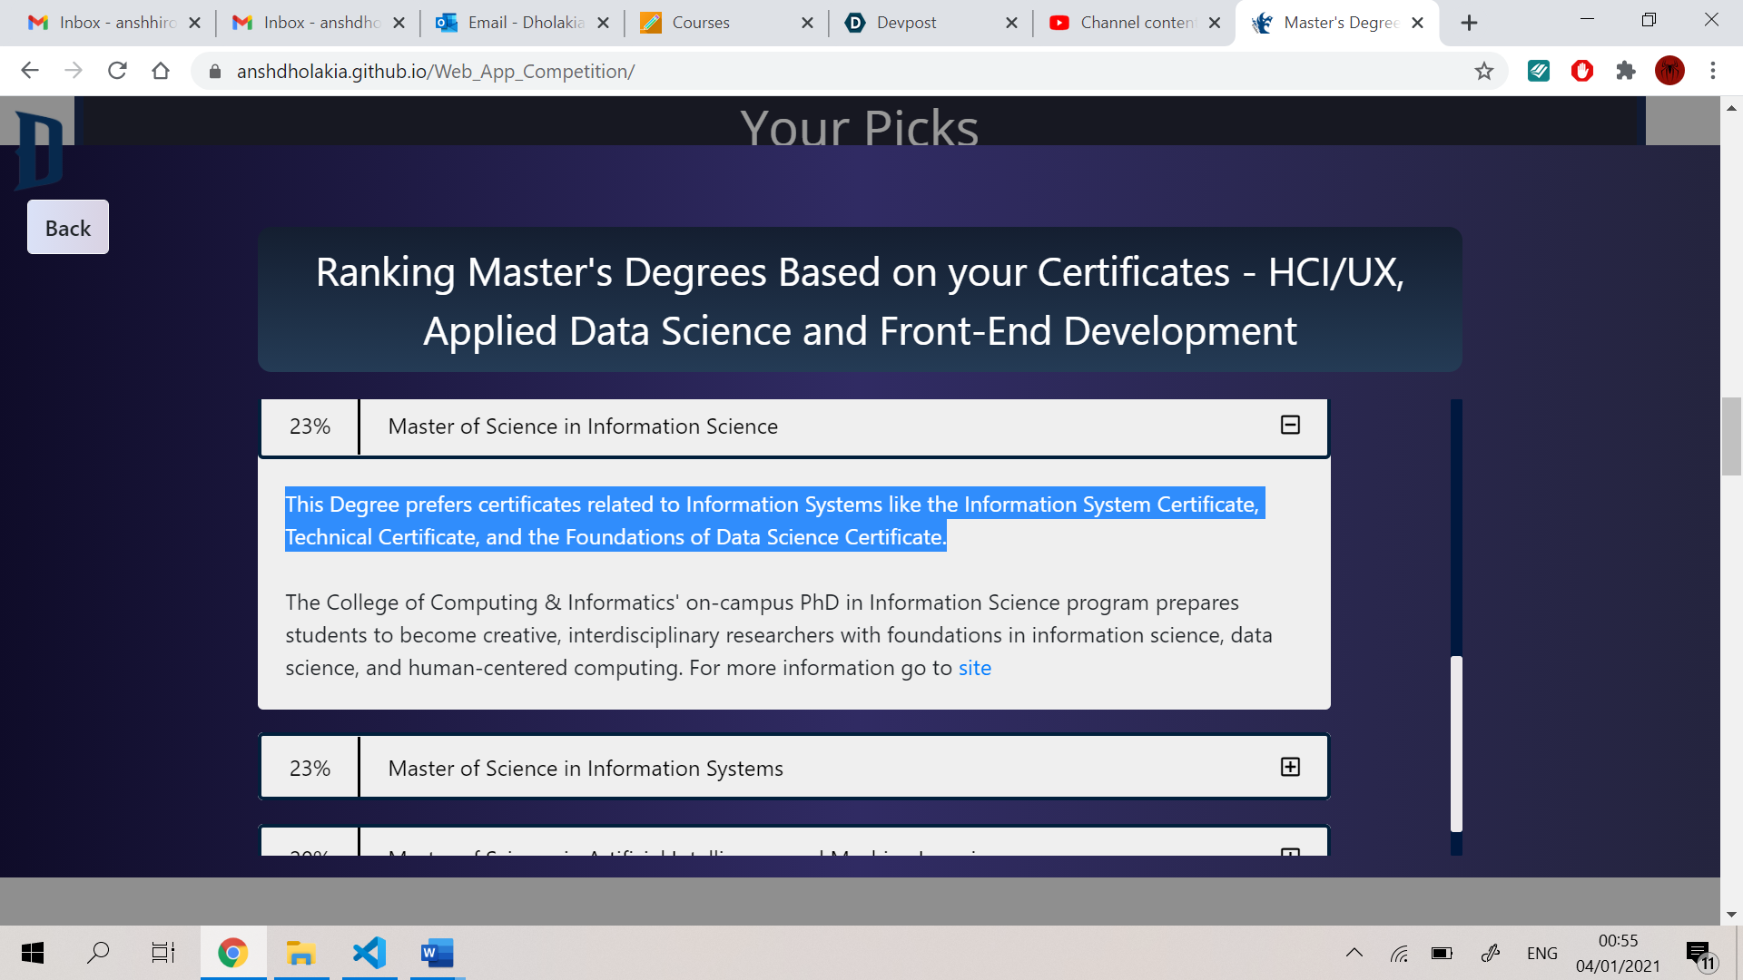Click the results list scrollbar thumb
The width and height of the screenshot is (1743, 980).
[x=1456, y=744]
